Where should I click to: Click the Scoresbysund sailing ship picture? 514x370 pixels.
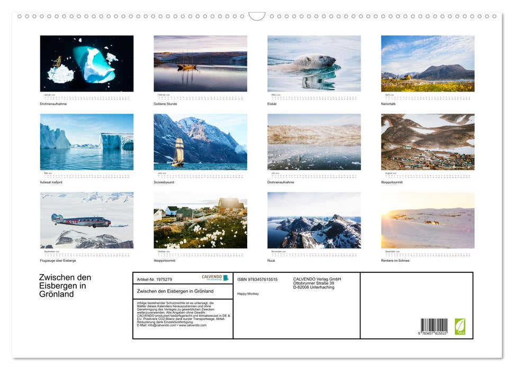(200, 142)
